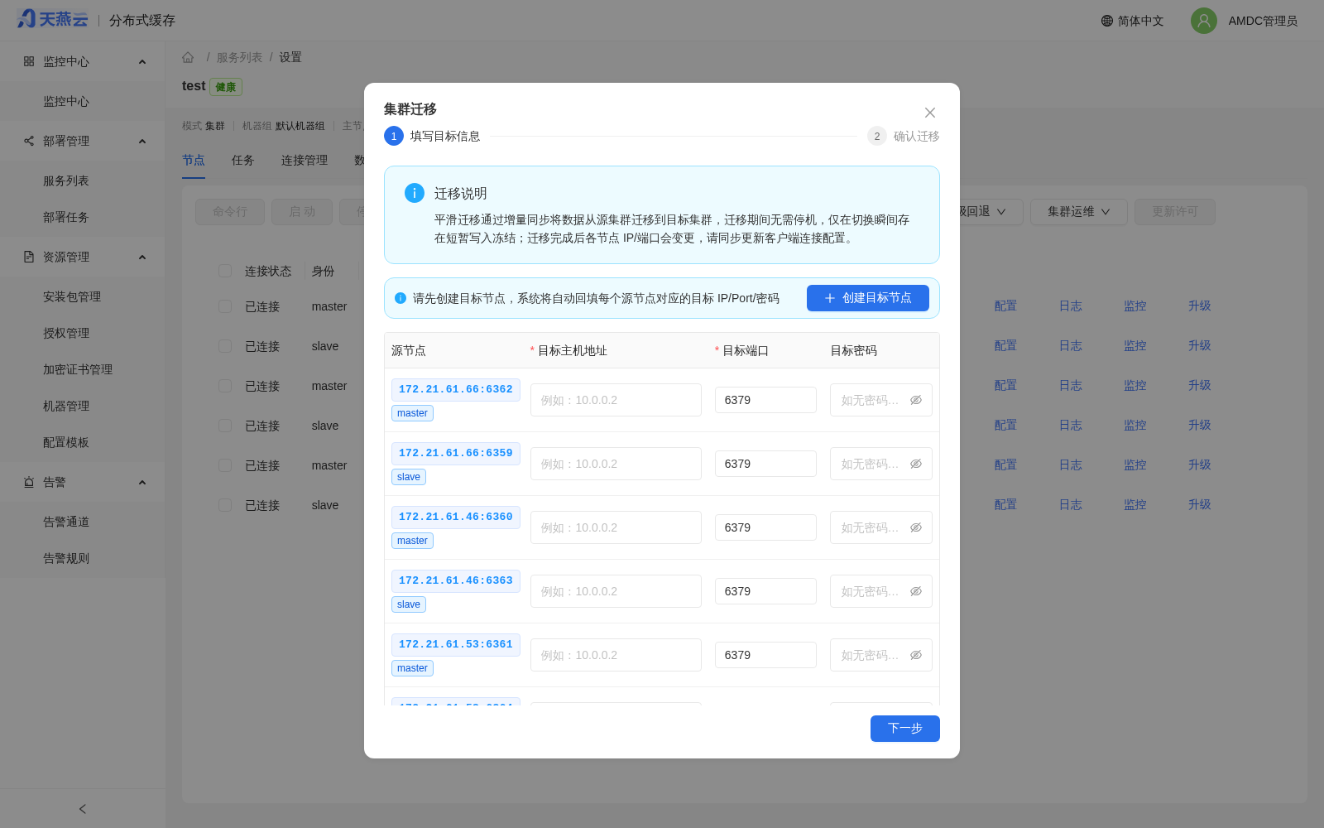Toggle password visibility for node 172.21.61.46:6363
This screenshot has width=1324, height=828.
click(916, 591)
